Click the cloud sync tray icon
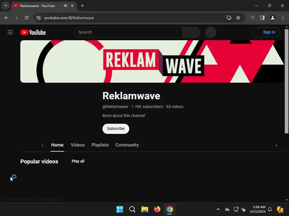 click(x=227, y=209)
